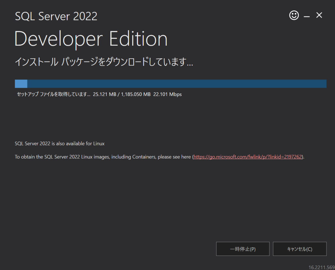
Task: Click the Developer Edition heading
Action: [91, 38]
